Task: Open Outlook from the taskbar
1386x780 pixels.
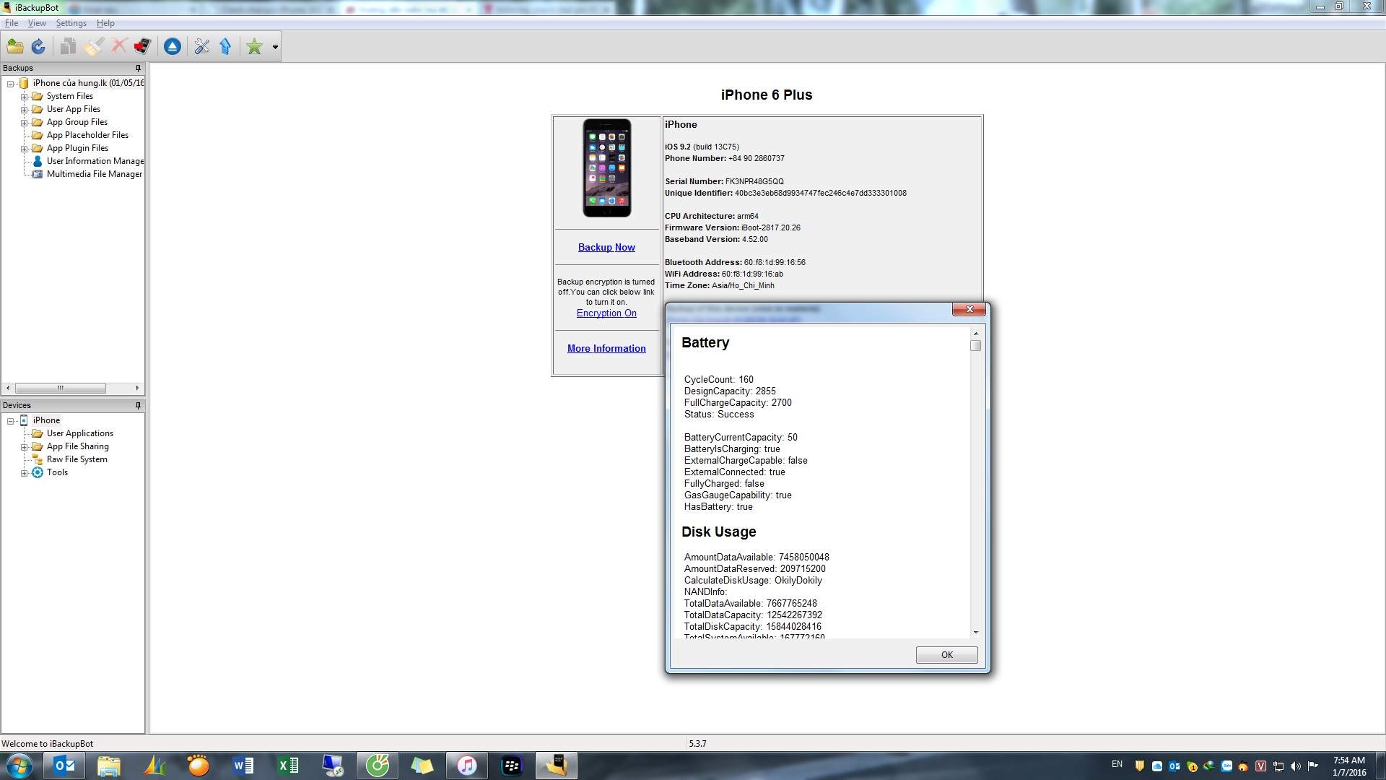Action: tap(64, 766)
